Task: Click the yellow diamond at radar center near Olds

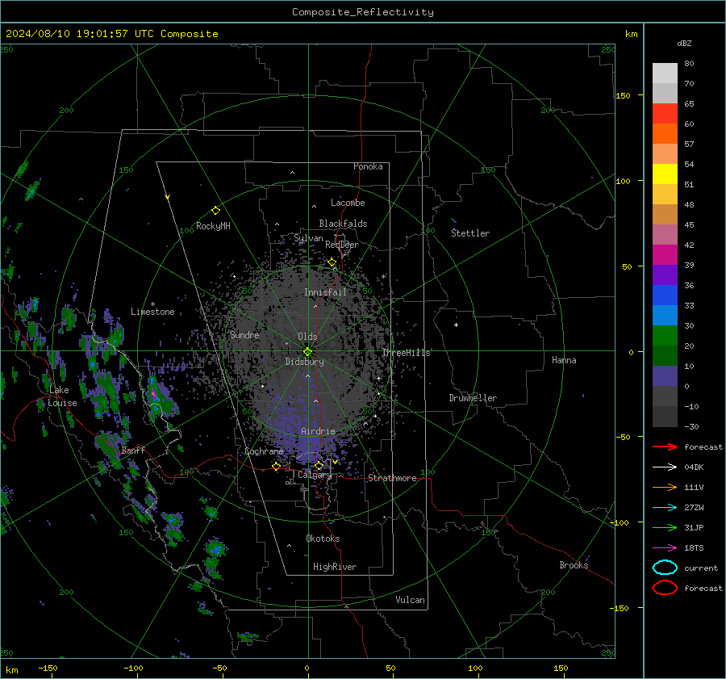Action: coord(307,351)
